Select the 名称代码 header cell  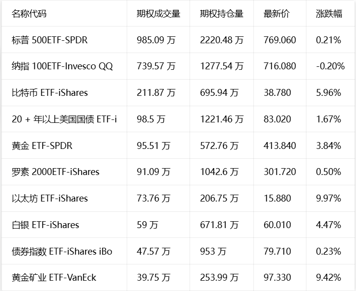click(x=29, y=14)
